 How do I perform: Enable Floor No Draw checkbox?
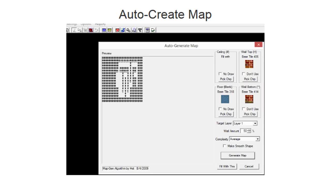tap(220, 109)
